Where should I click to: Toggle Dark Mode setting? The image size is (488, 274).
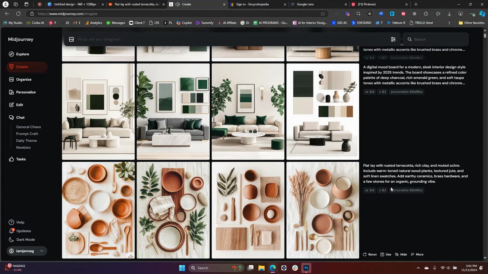pos(25,240)
